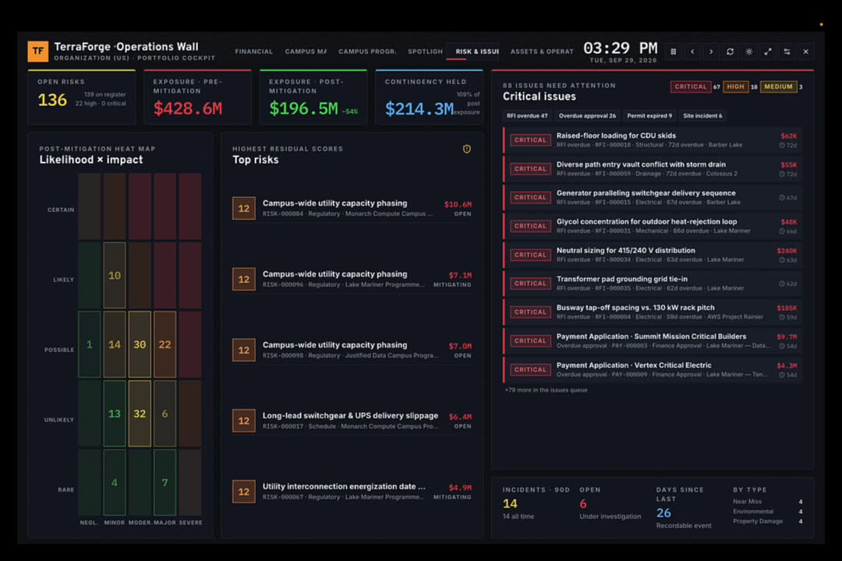This screenshot has height=561, width=842.
Task: Click the Near Miss incident type row
Action: point(768,502)
